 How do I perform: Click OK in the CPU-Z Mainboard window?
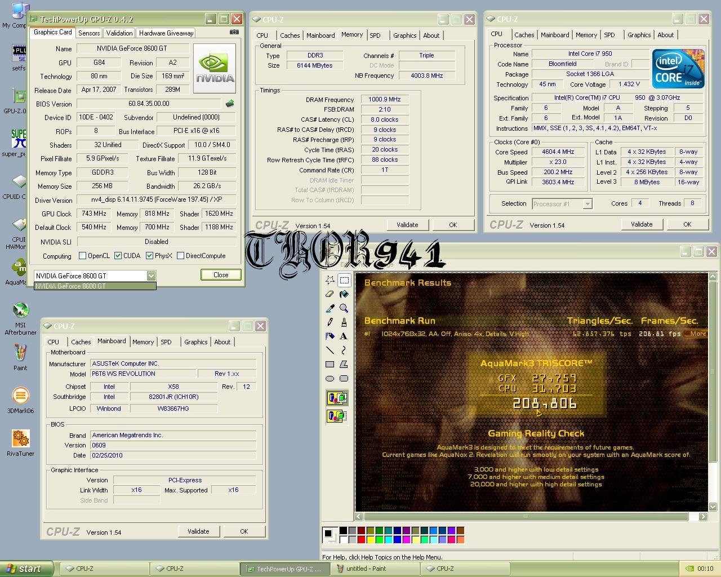coord(244,531)
